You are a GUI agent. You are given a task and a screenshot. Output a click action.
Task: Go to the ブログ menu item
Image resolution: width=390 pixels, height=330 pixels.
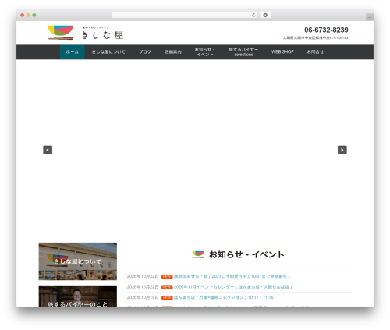(145, 52)
